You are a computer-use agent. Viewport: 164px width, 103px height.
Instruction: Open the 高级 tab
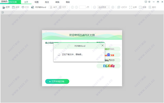[x=68, y=2]
